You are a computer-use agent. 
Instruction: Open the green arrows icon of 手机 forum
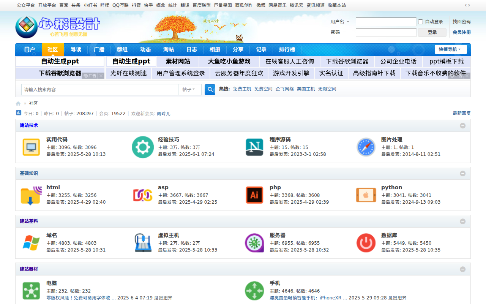pos(254,291)
